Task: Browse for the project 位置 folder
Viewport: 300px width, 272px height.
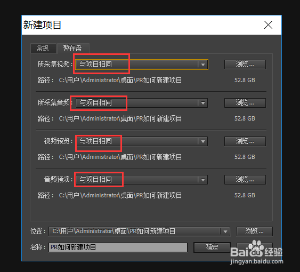Action: [x=255, y=231]
